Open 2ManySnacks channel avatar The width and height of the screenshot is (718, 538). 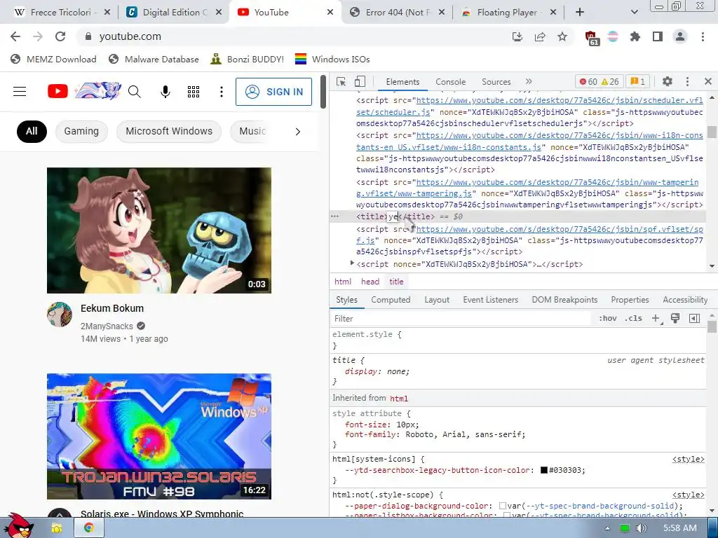(60, 315)
